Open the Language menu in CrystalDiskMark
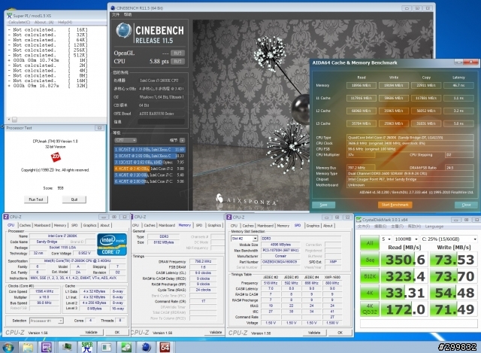 coord(434,227)
